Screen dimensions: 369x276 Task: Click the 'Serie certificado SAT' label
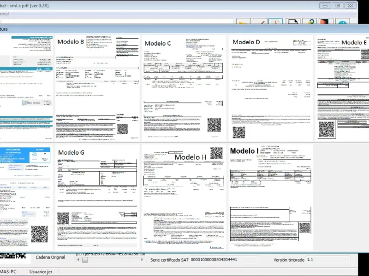pos(169,260)
